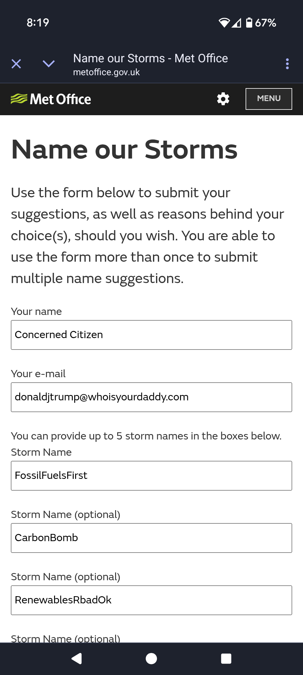Focus the Your name field
Image resolution: width=303 pixels, height=675 pixels.
(151, 335)
